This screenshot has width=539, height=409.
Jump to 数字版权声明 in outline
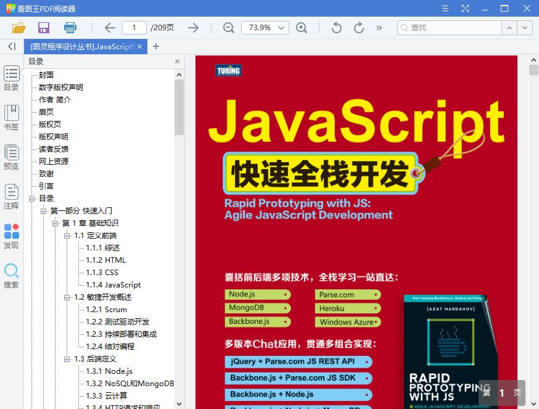61,88
